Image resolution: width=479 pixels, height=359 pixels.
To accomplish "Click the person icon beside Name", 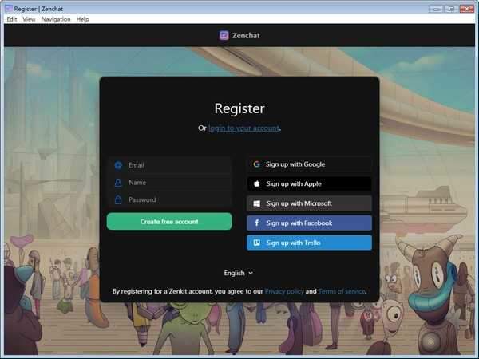I will tap(118, 183).
